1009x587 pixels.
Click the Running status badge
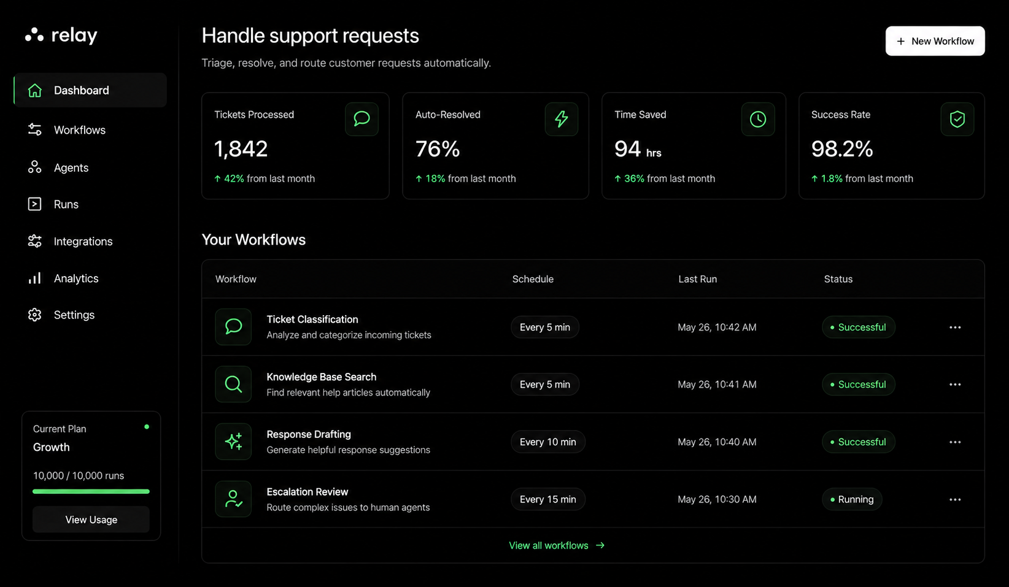coord(852,499)
